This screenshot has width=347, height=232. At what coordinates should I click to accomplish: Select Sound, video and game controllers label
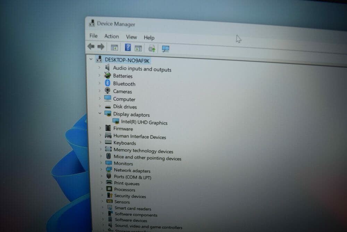(149, 226)
